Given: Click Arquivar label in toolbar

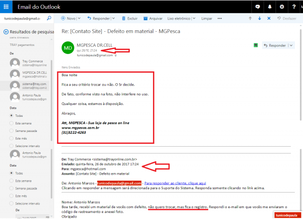Looking at the screenshot, I should [156, 18].
